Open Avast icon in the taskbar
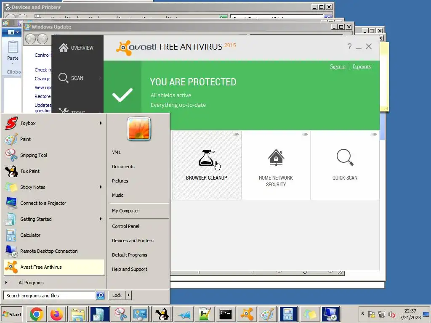Viewport: 431px width, 323px height. click(247, 314)
